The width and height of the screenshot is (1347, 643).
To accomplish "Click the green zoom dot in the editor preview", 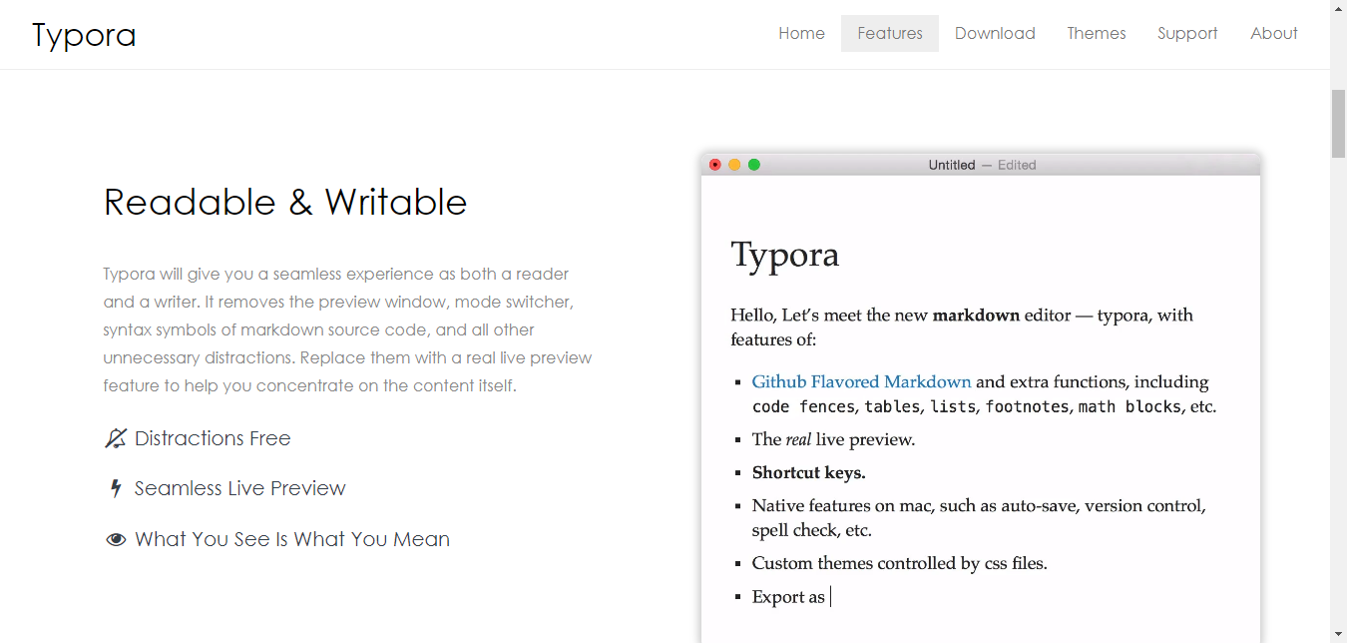I will click(754, 165).
